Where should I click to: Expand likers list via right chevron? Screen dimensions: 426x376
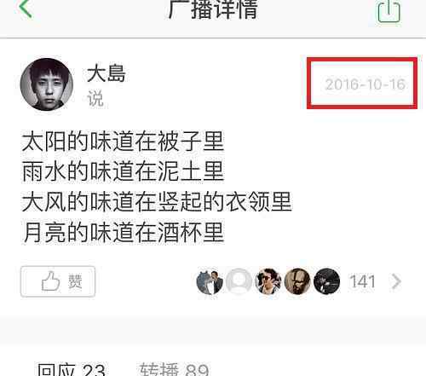coord(396,281)
